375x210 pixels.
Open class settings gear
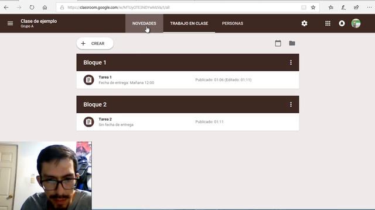click(304, 23)
